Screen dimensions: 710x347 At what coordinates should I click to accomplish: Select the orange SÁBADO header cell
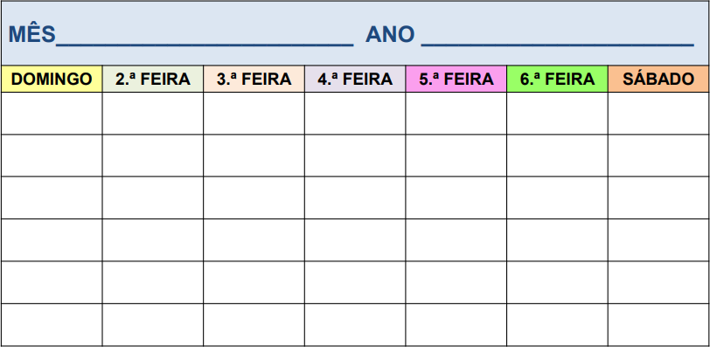coord(658,80)
